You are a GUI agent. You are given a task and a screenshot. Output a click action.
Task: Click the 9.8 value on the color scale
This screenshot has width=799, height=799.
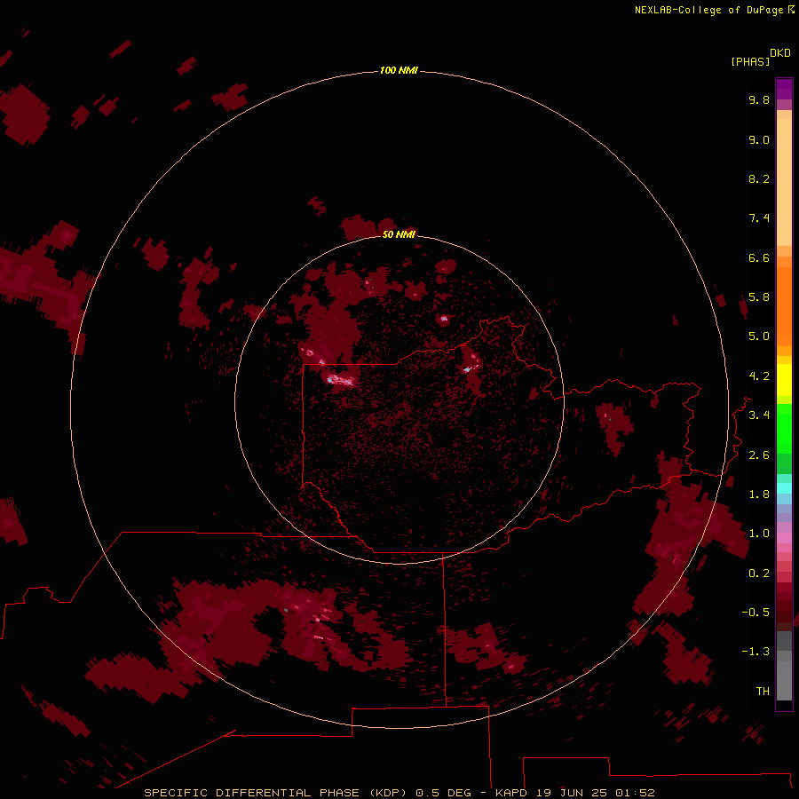(x=759, y=99)
